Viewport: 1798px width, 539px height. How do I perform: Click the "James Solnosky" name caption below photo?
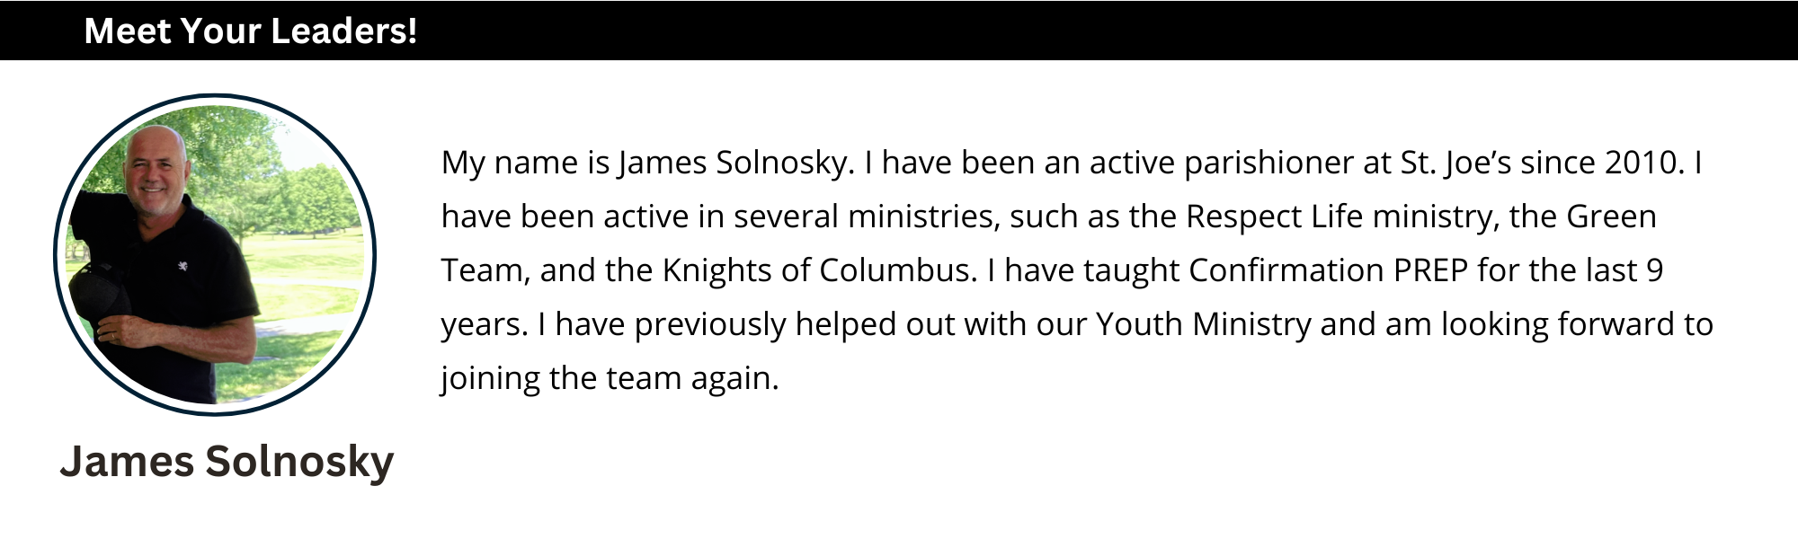[227, 462]
